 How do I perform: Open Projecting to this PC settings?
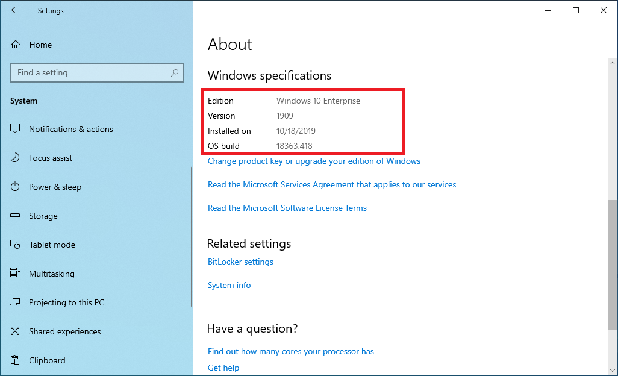(x=66, y=302)
